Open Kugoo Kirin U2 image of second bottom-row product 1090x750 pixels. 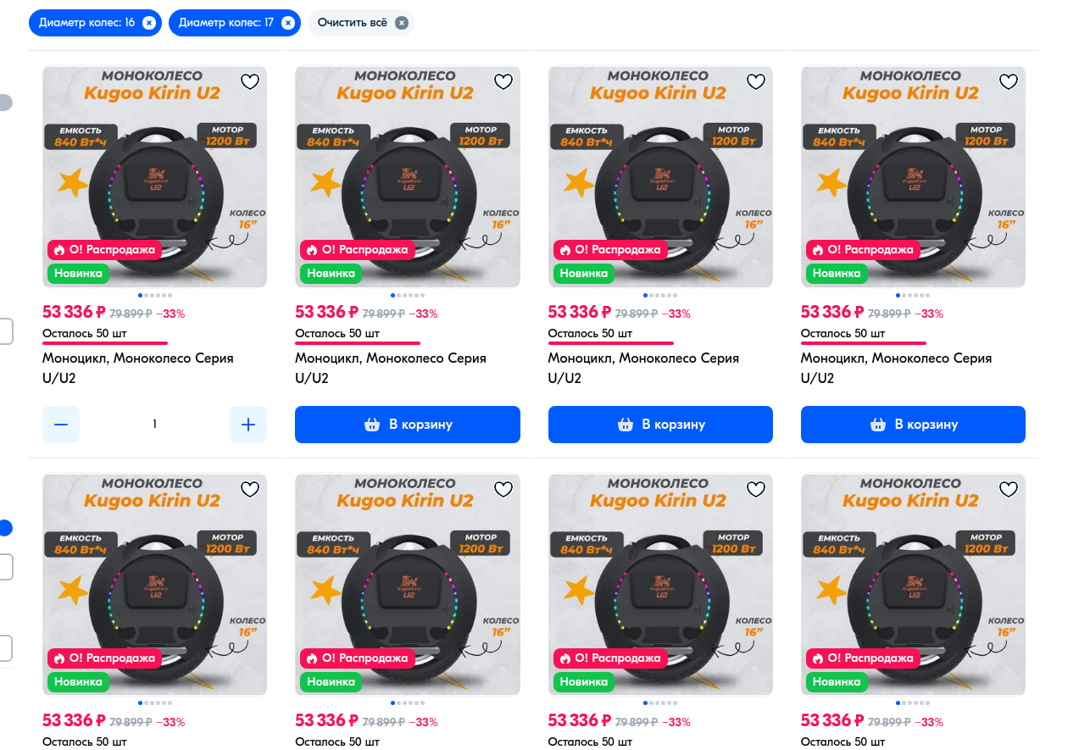[408, 585]
